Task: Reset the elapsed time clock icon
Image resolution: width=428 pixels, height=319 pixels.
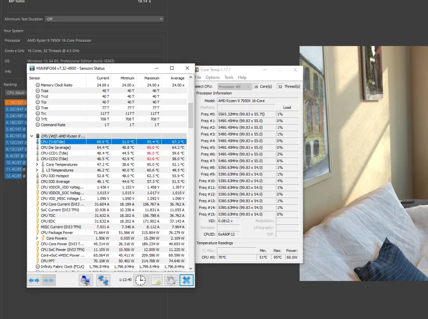Action: point(140,280)
